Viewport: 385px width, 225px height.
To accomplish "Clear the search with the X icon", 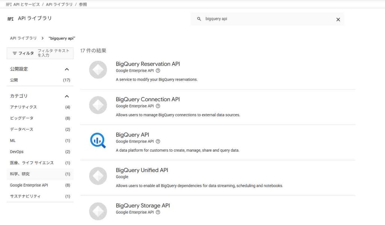I will coord(338,19).
